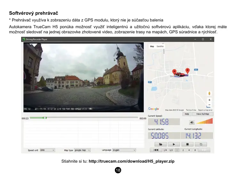Mute audio with the speaker icon
Viewport: 236px width, 178px height.
tap(192, 122)
